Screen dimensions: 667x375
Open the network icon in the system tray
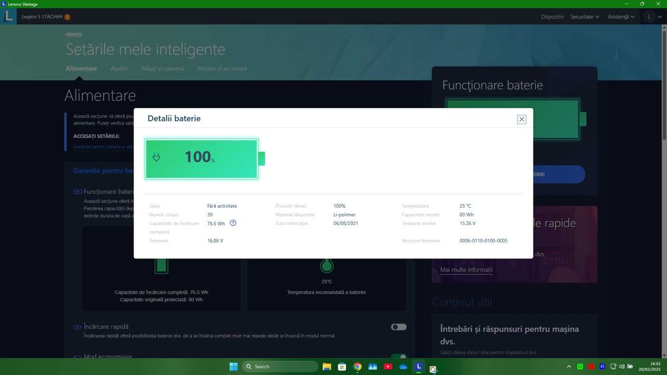(x=614, y=366)
